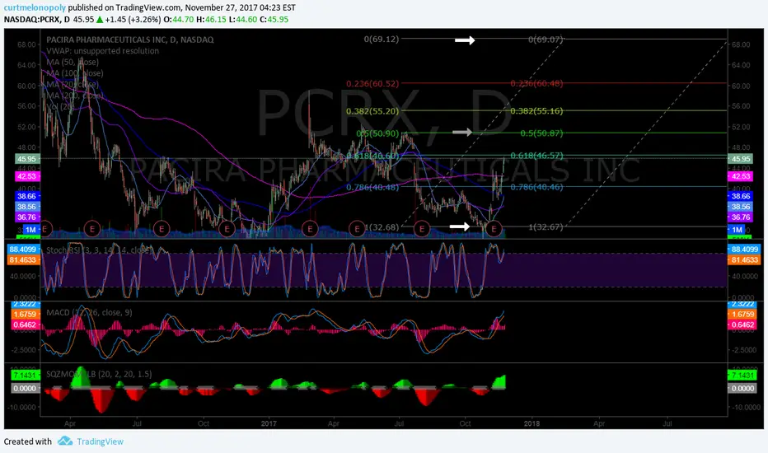
Task: Click the +1.45 (+3.26%) change text
Action: point(133,20)
